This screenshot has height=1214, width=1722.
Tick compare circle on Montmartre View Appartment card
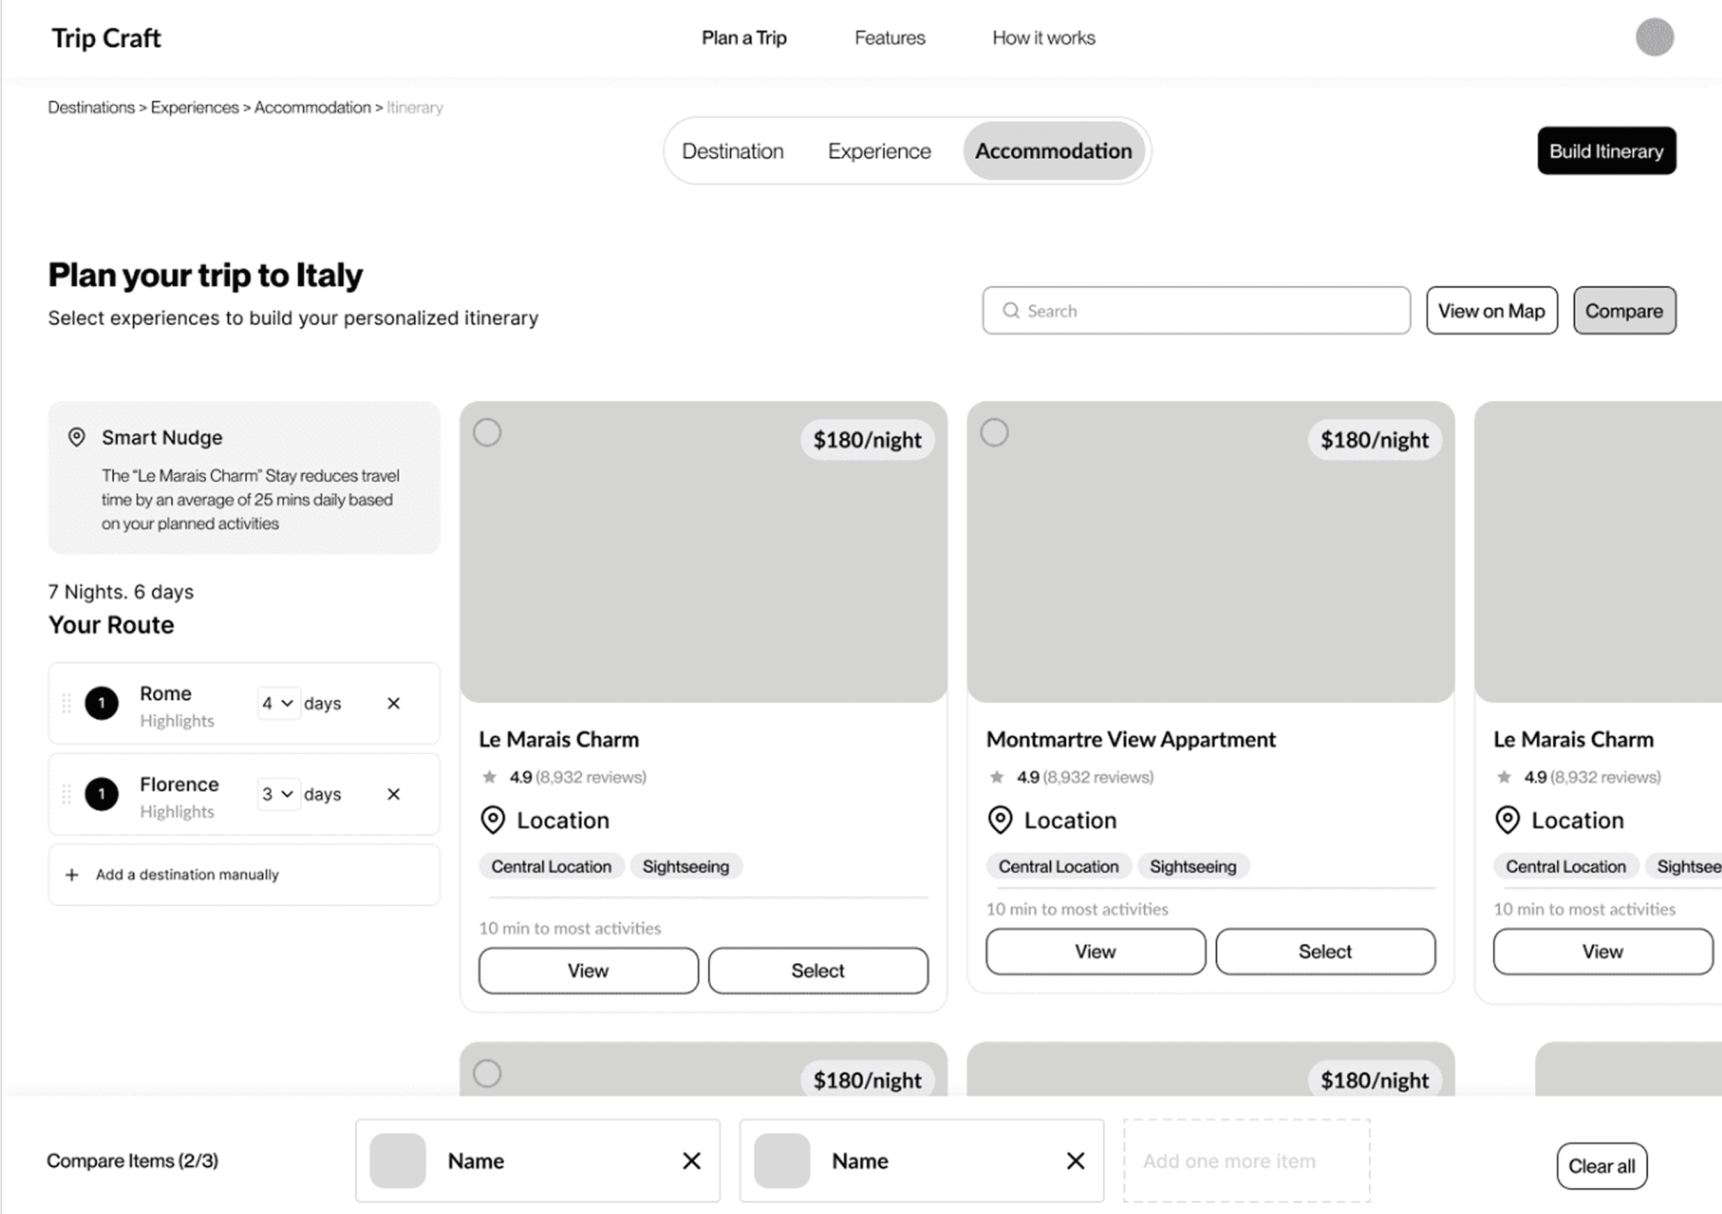[994, 433]
